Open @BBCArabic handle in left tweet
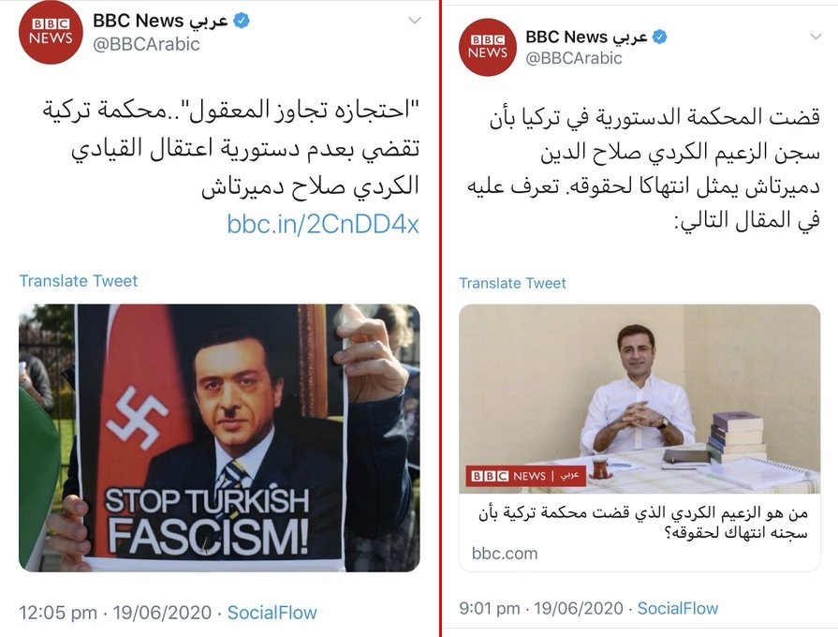The image size is (838, 637). [x=146, y=44]
